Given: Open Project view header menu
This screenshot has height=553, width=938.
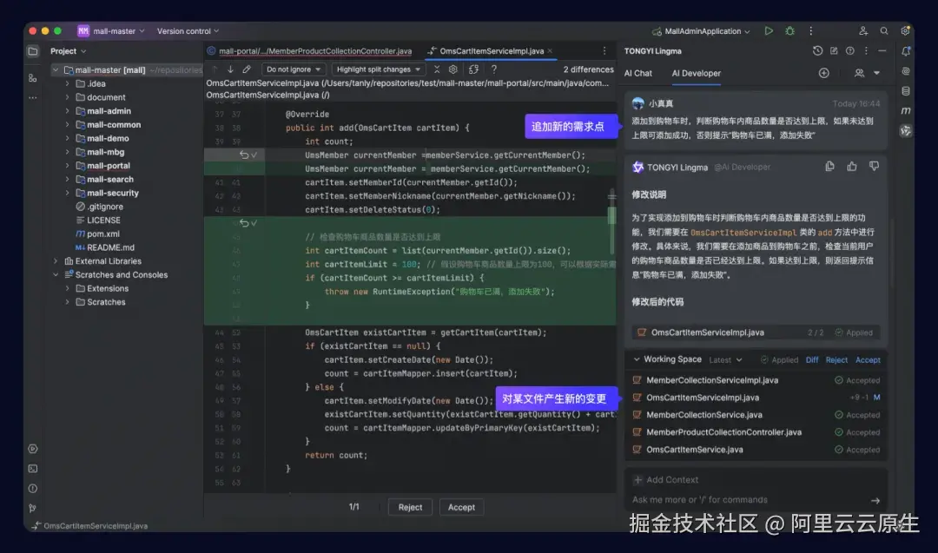Looking at the screenshot, I should click(x=69, y=51).
